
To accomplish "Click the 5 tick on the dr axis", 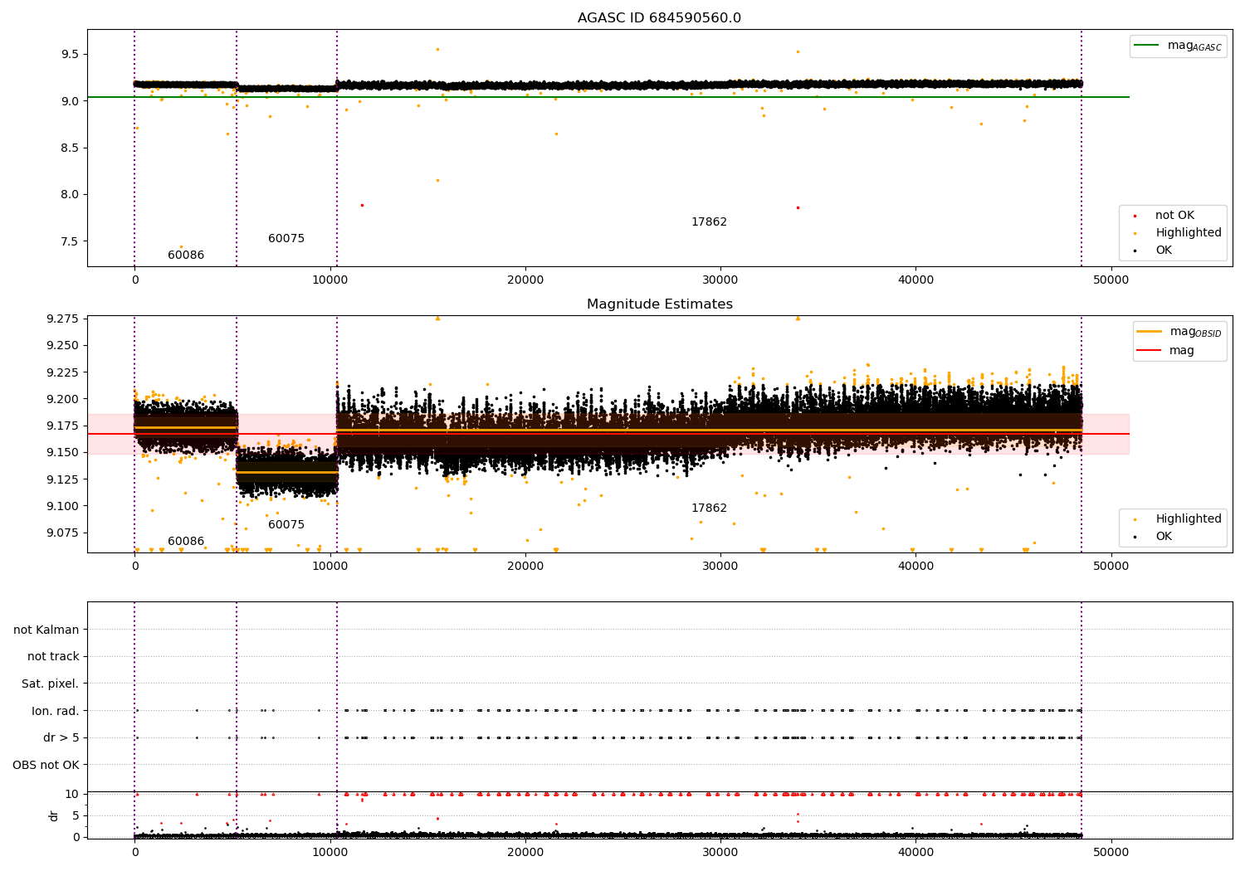I will [x=76, y=815].
